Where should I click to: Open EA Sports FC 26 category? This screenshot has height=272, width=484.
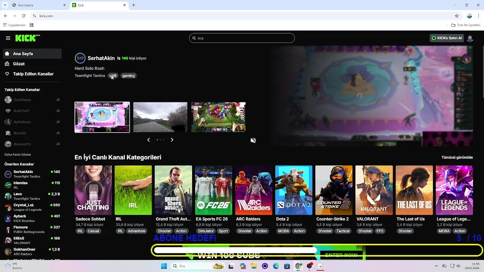[214, 190]
